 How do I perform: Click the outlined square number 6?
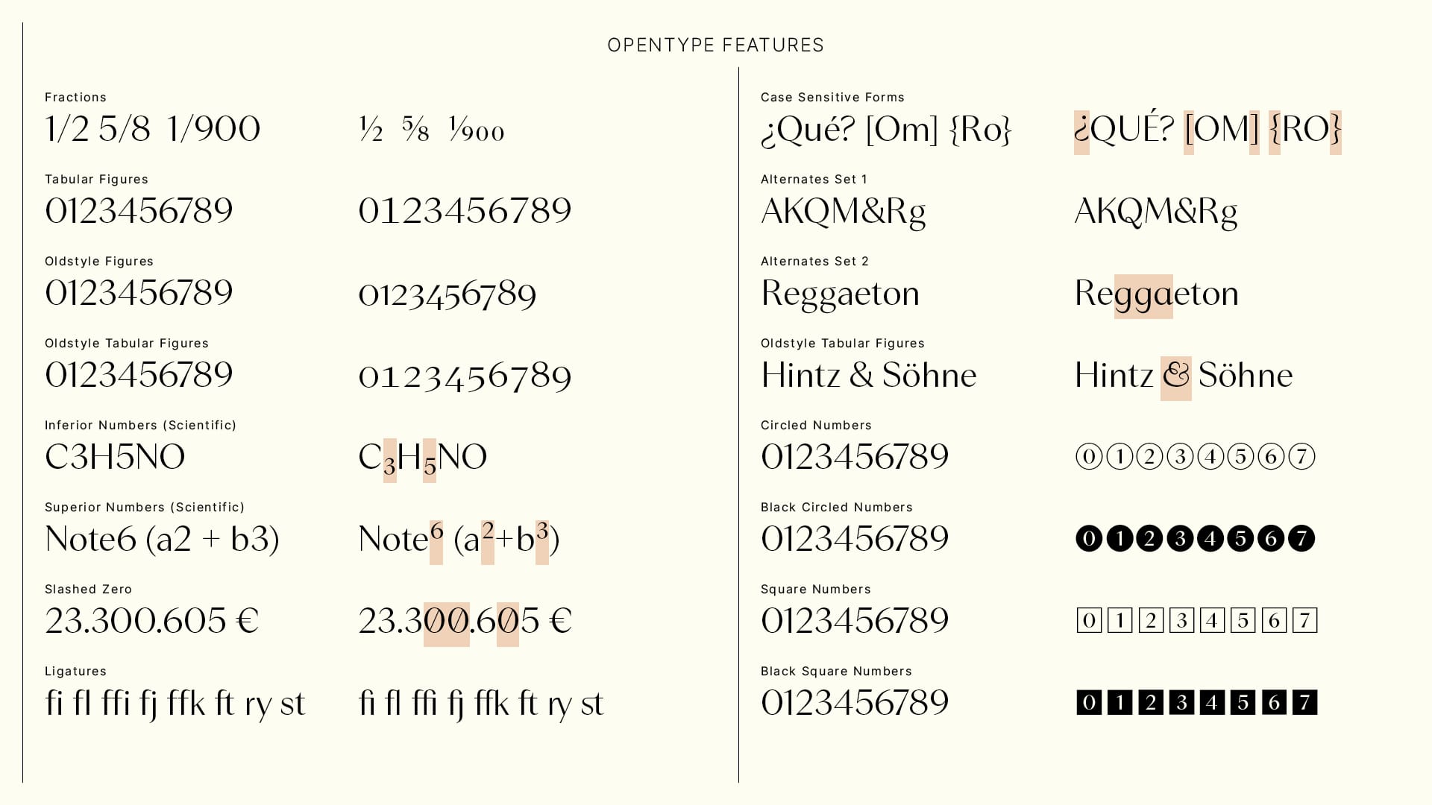tap(1274, 620)
